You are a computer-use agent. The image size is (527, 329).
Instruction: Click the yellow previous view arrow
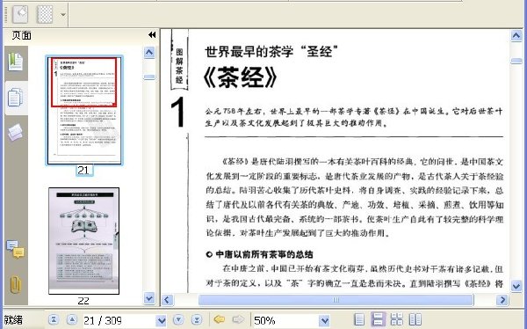219,319
